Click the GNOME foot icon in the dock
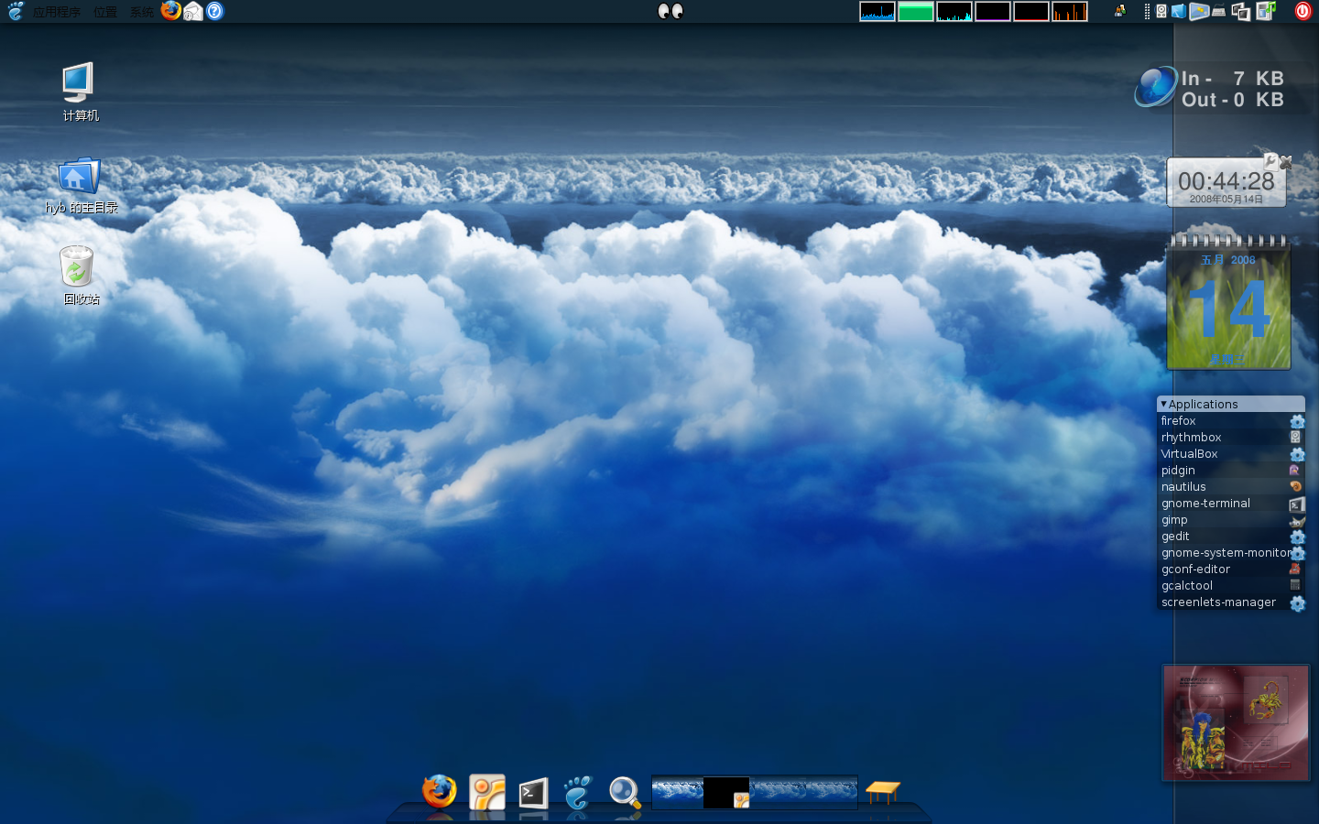The height and width of the screenshot is (824, 1319). tap(578, 792)
